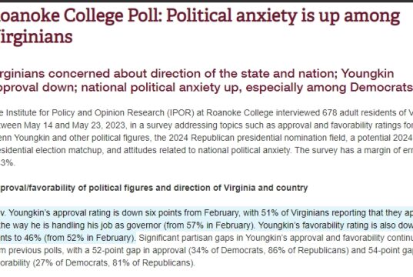Click 'especially among Democrats' in the subheading
This screenshot has width=413, height=277.
(x=329, y=88)
